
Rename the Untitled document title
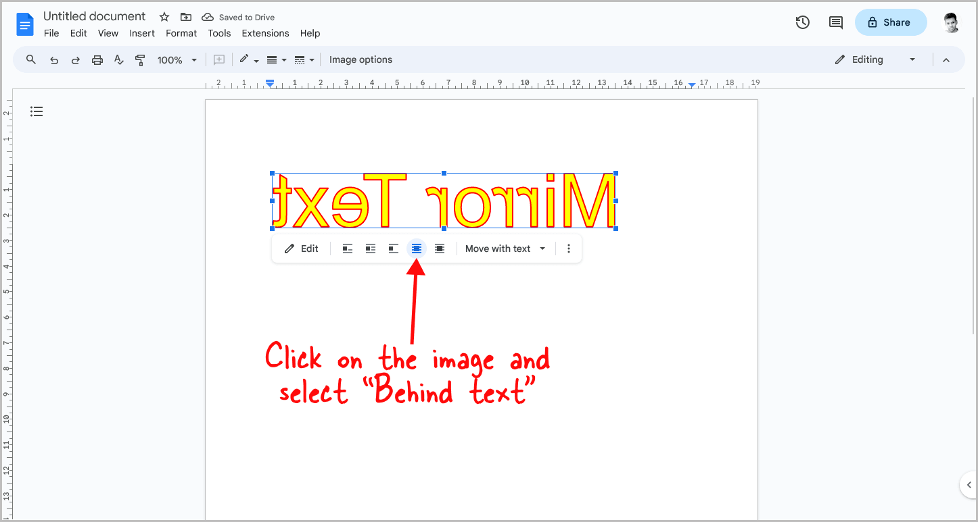pyautogui.click(x=94, y=16)
